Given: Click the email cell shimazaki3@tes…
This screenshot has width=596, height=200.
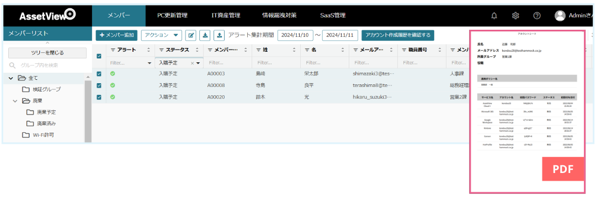Looking at the screenshot, I should 374,74.
